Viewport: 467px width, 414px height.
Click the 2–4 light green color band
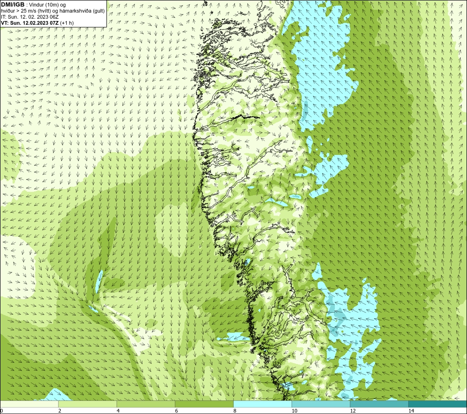tap(88, 404)
